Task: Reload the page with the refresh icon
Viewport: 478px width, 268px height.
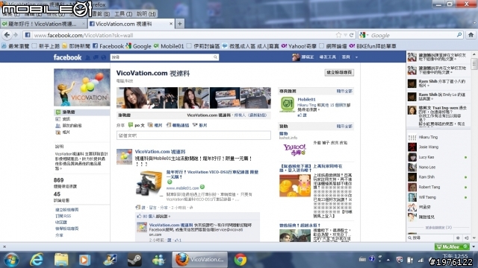Action: 352,35
